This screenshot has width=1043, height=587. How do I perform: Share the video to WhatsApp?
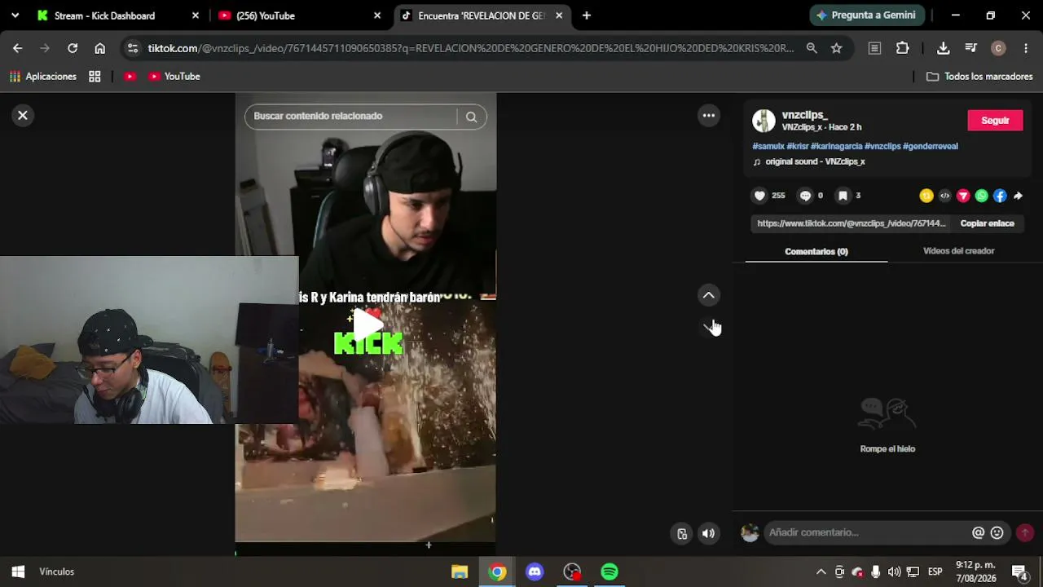point(981,196)
